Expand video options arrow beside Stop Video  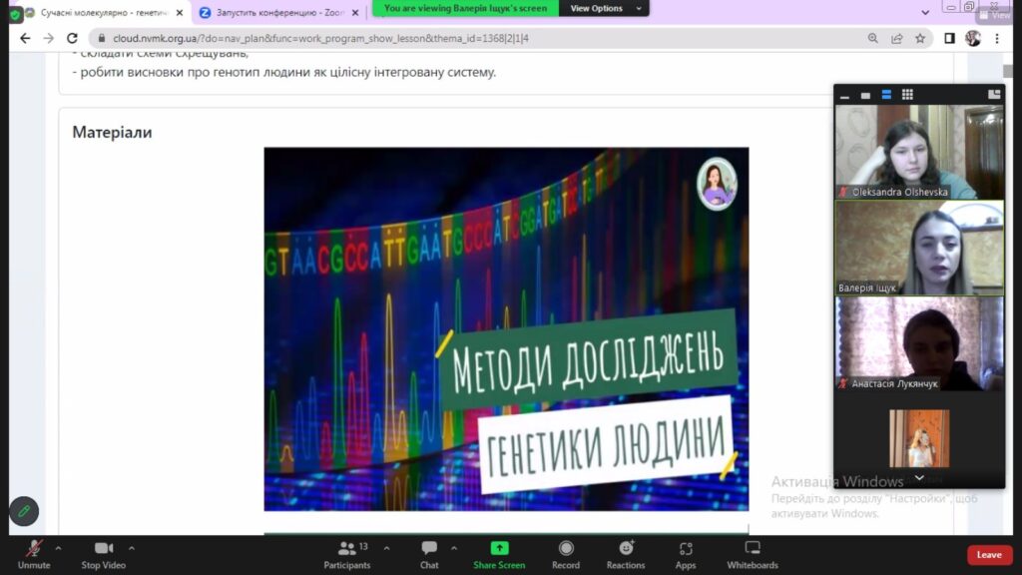pyautogui.click(x=132, y=548)
